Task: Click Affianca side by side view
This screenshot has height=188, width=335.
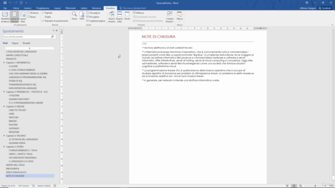Action: coord(139,13)
